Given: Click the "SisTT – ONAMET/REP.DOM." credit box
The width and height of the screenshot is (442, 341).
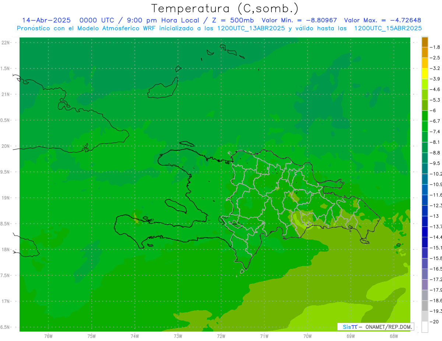Looking at the screenshot, I should point(376,327).
